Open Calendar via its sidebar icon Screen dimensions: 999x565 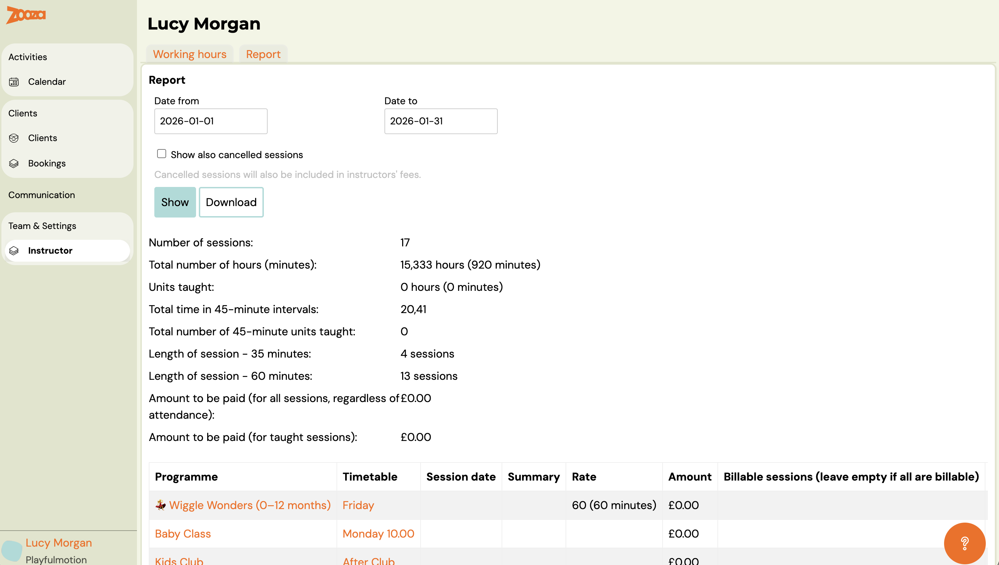(14, 82)
